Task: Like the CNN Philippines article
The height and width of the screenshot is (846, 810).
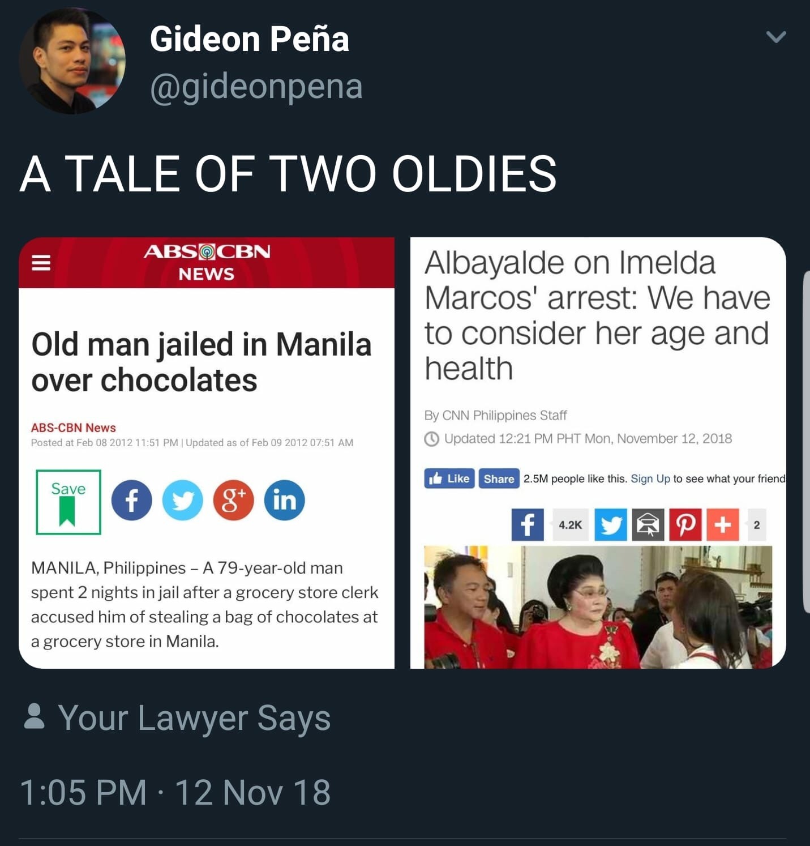Action: tap(449, 478)
